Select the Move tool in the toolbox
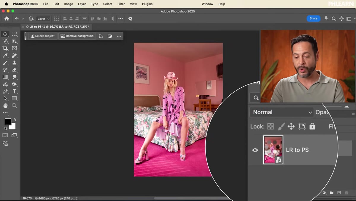Image resolution: width=356 pixels, height=201 pixels. pos(5,34)
